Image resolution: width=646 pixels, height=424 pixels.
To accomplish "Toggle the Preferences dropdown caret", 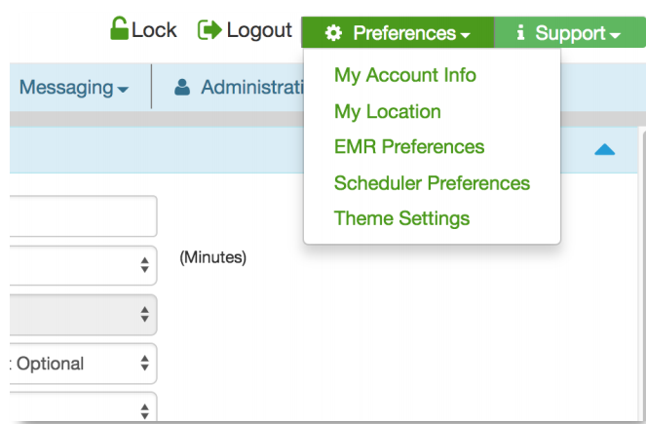I will [465, 35].
